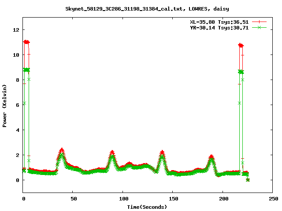Click x-axis tick label 250
The width and height of the screenshot is (282, 211).
click(x=274, y=199)
